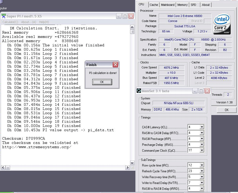The image size is (238, 193).
Task: Click the Instructions field listing MMX, SSE
Action: tap(195, 55)
